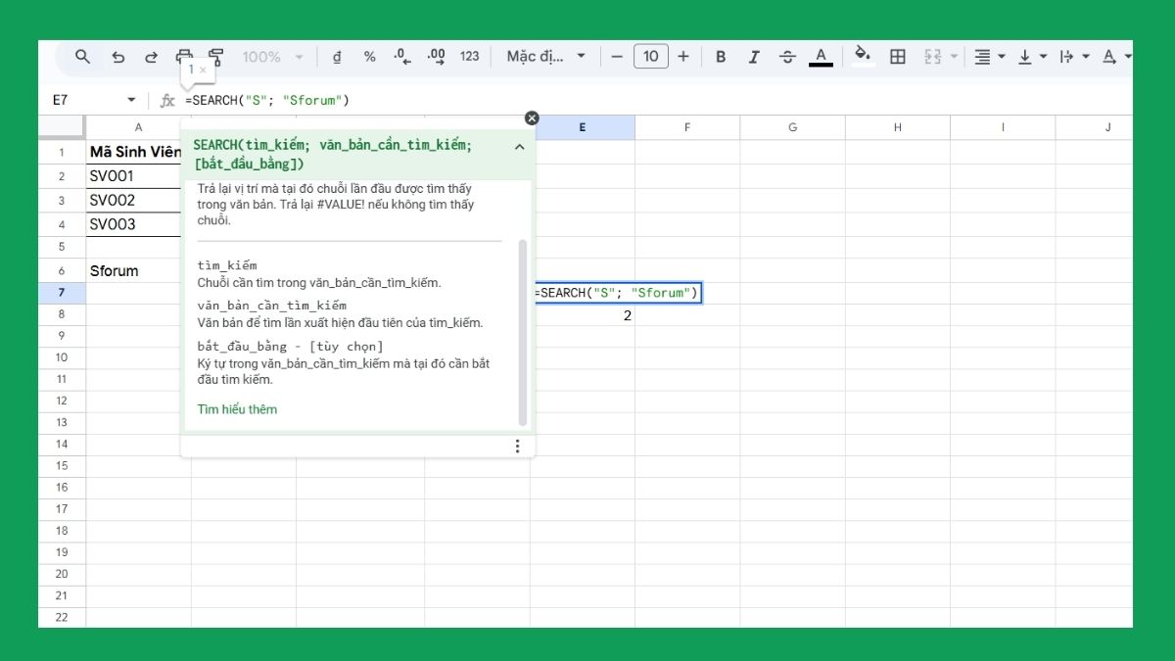Viewport: 1175px width, 661px height.
Task: Open the search icon in toolbar
Action: pyautogui.click(x=82, y=56)
